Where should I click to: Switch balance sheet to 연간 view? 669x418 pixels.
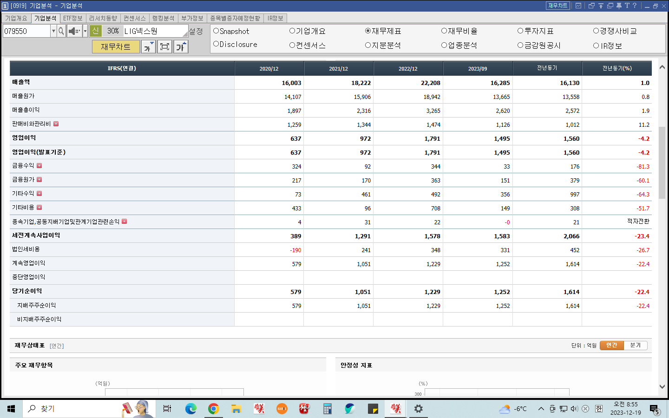[612, 345]
